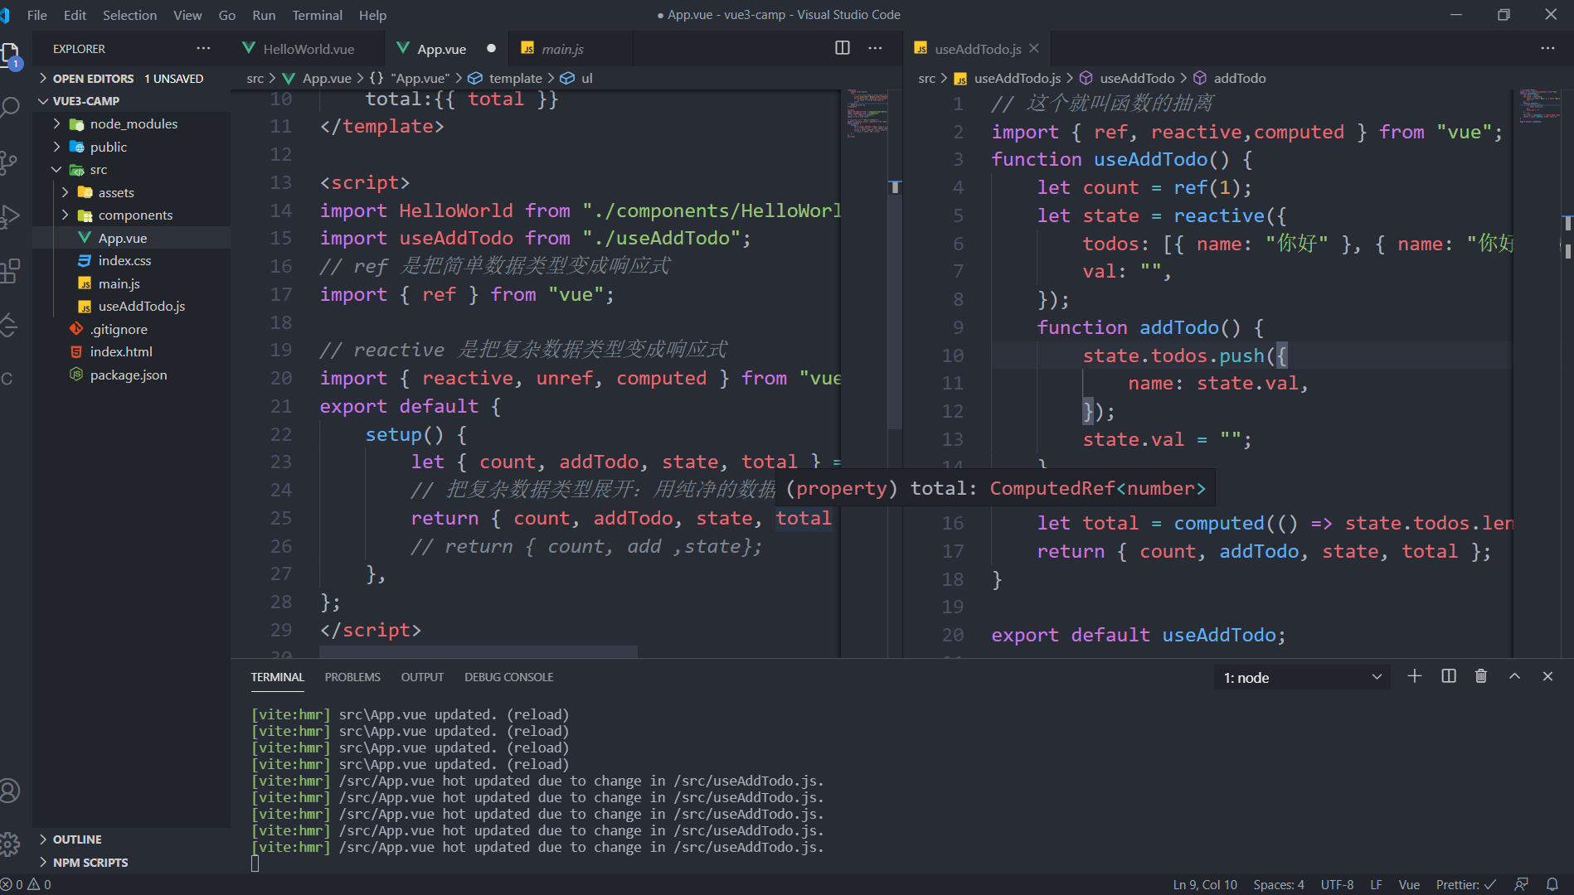Change indentation via 'Spaces: 4'
The width and height of the screenshot is (1574, 895).
1278,884
